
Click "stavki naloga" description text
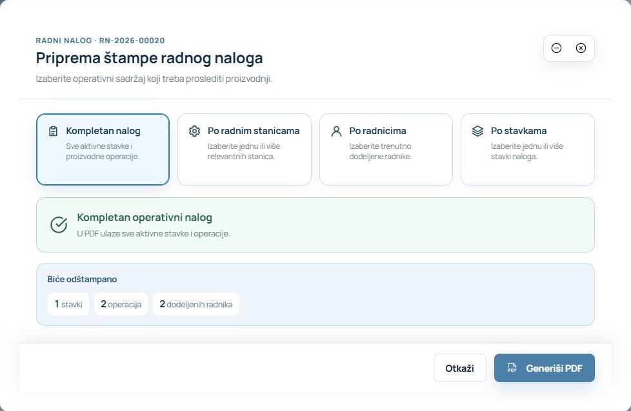coord(514,157)
